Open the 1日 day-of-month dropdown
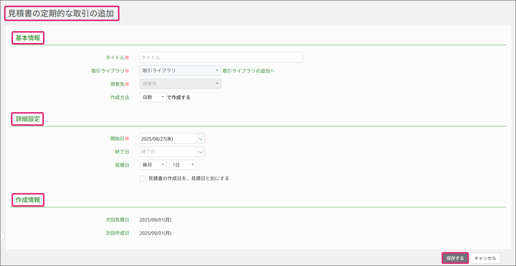Image resolution: width=516 pixels, height=266 pixels. point(183,165)
